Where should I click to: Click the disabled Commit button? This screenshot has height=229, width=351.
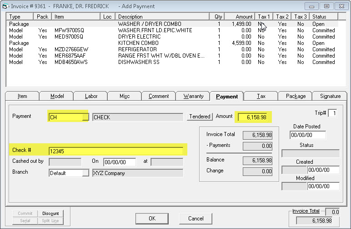pos(25,214)
